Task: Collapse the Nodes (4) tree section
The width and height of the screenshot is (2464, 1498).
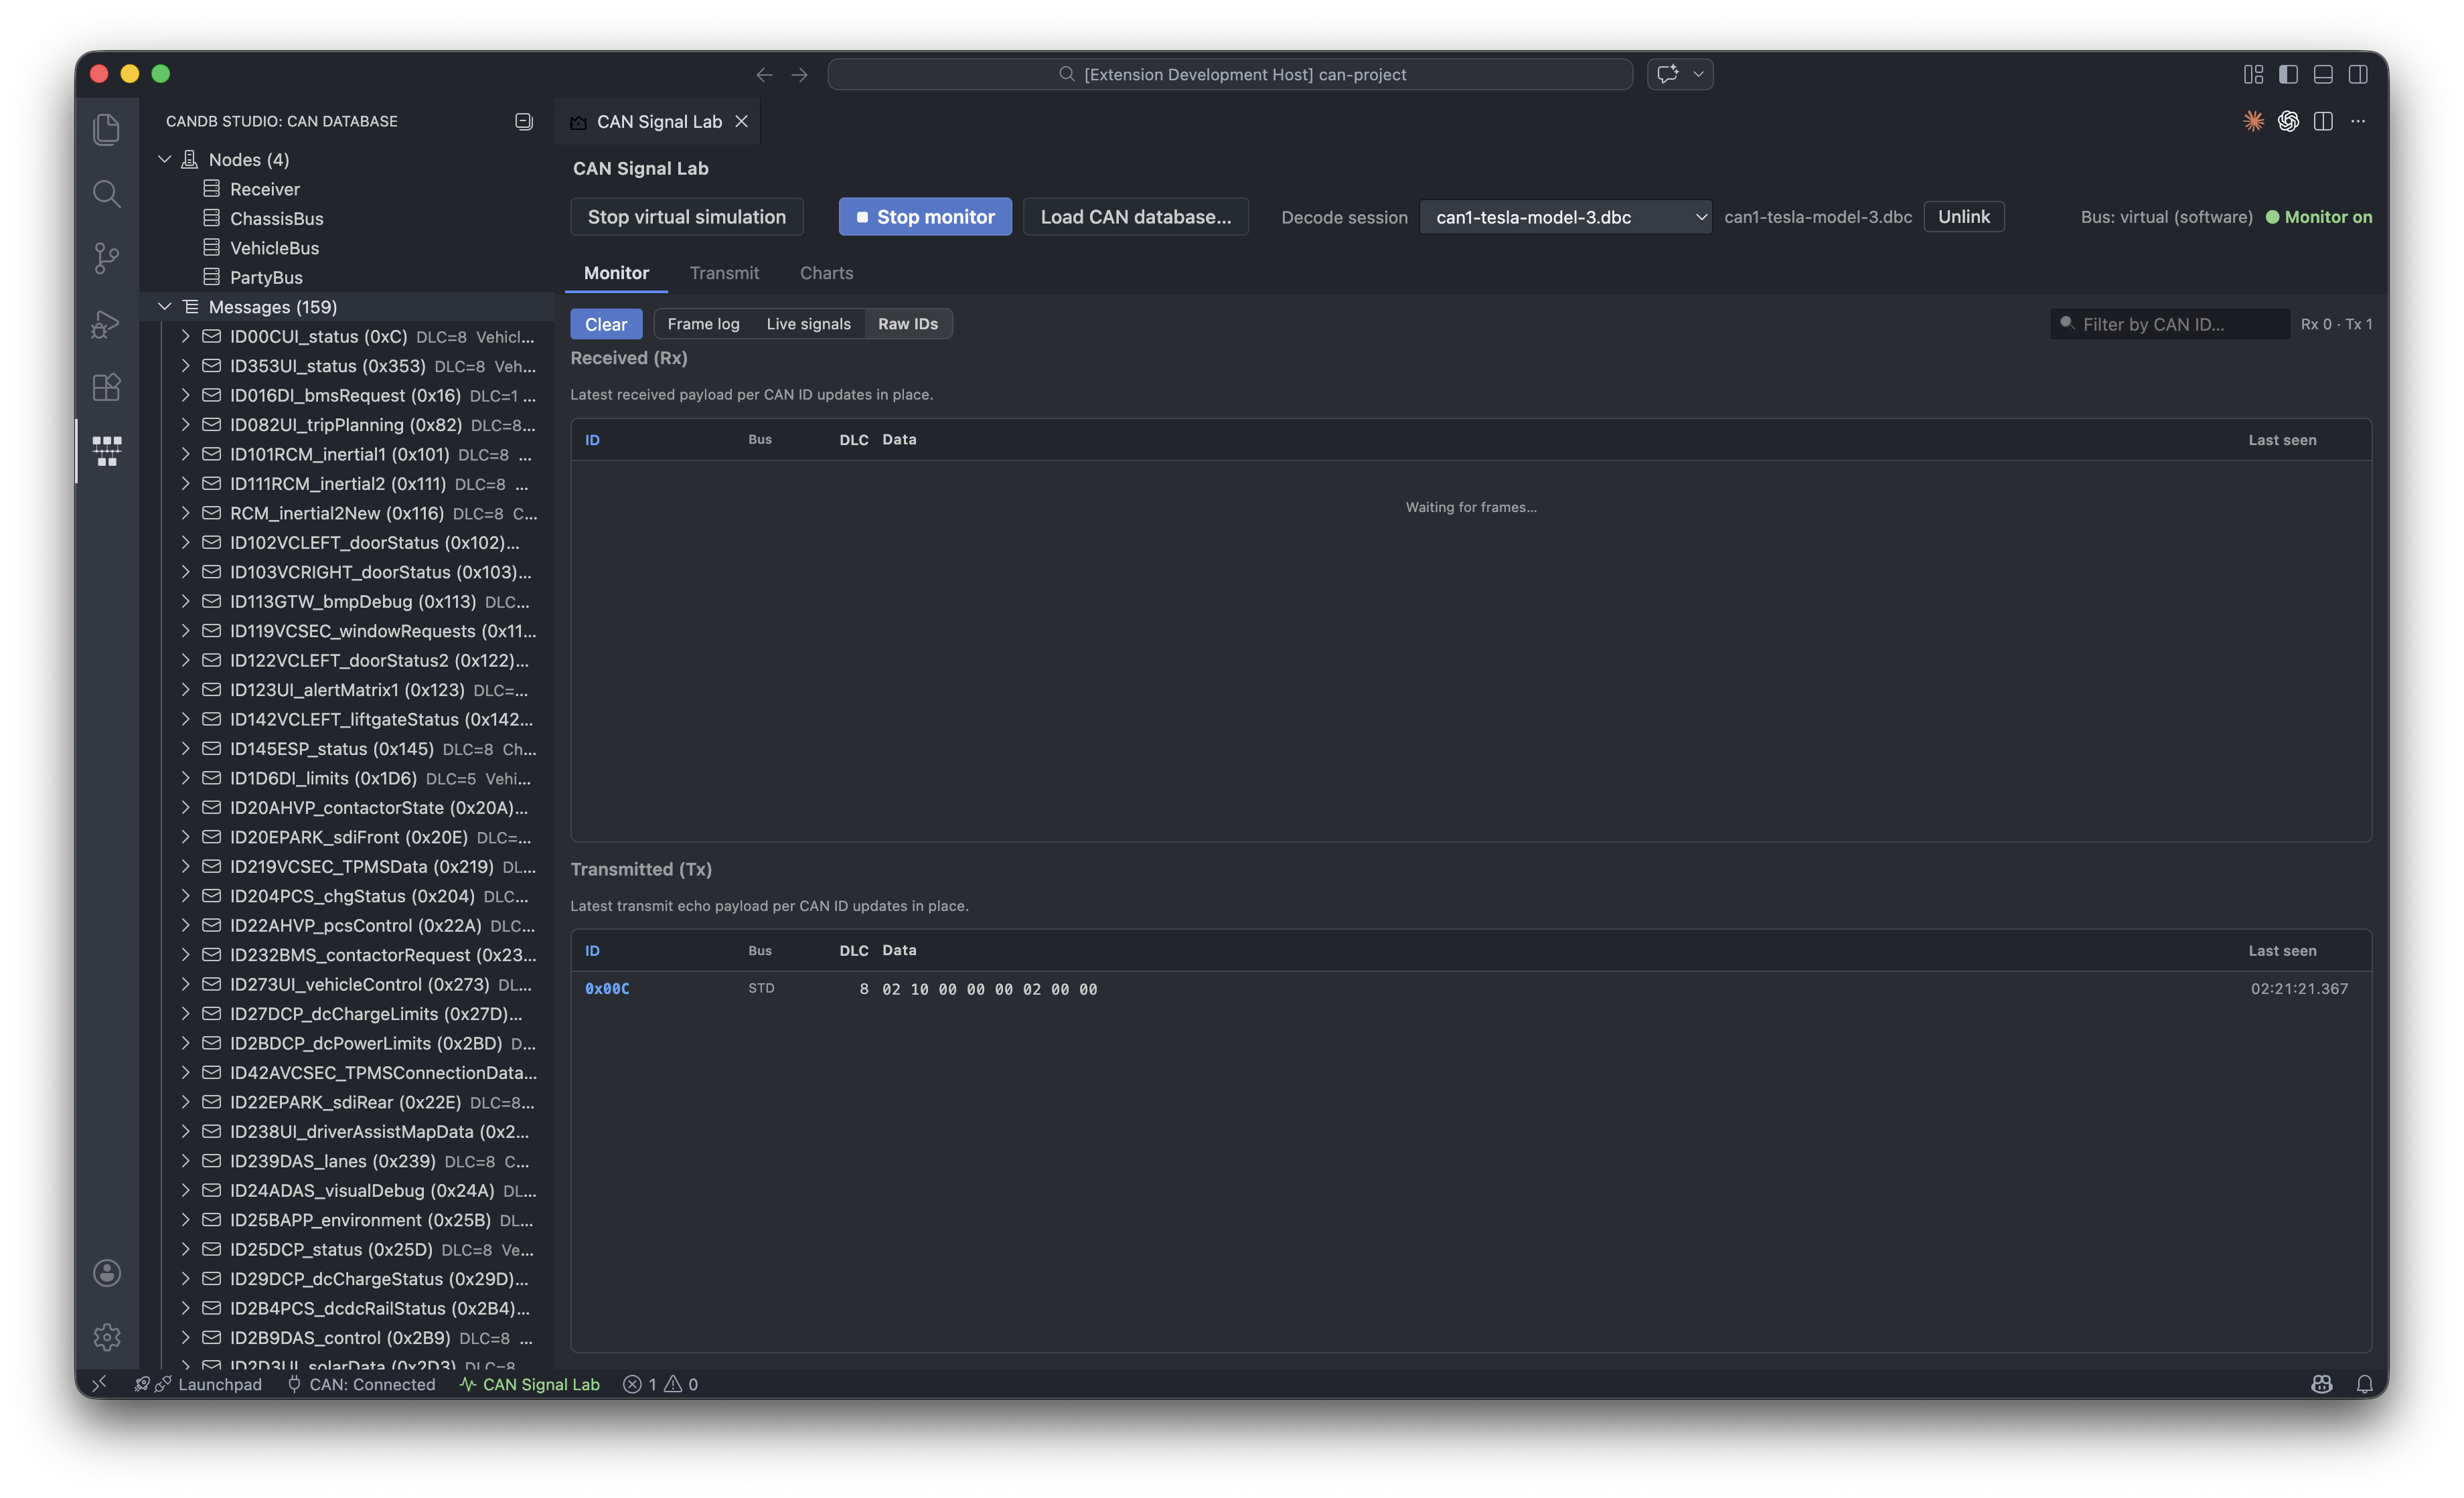Action: pyautogui.click(x=165, y=160)
